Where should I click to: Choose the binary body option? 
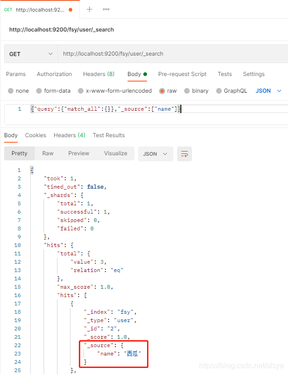click(187, 91)
